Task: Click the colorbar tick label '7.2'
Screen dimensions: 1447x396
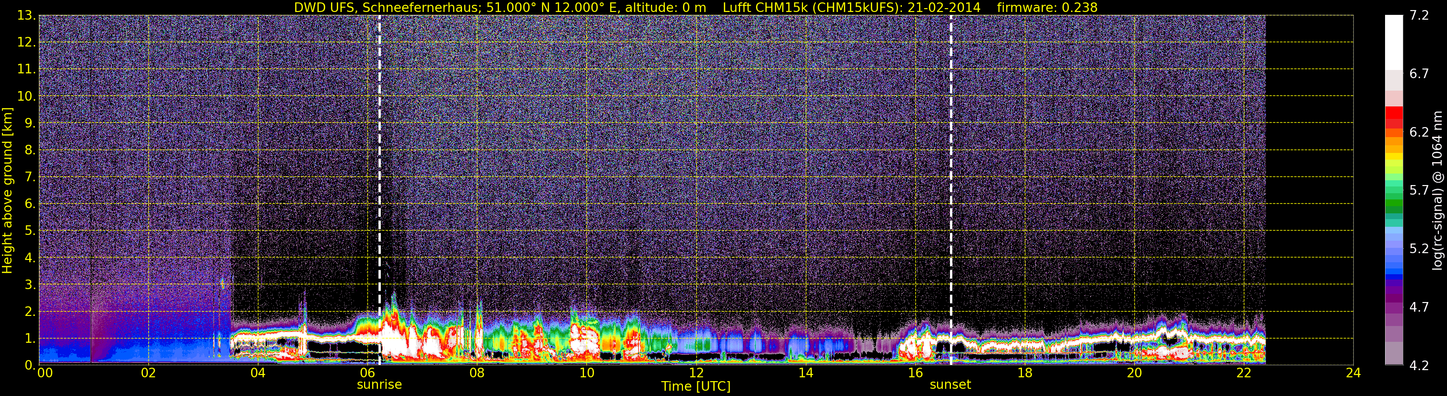Action: point(1419,16)
